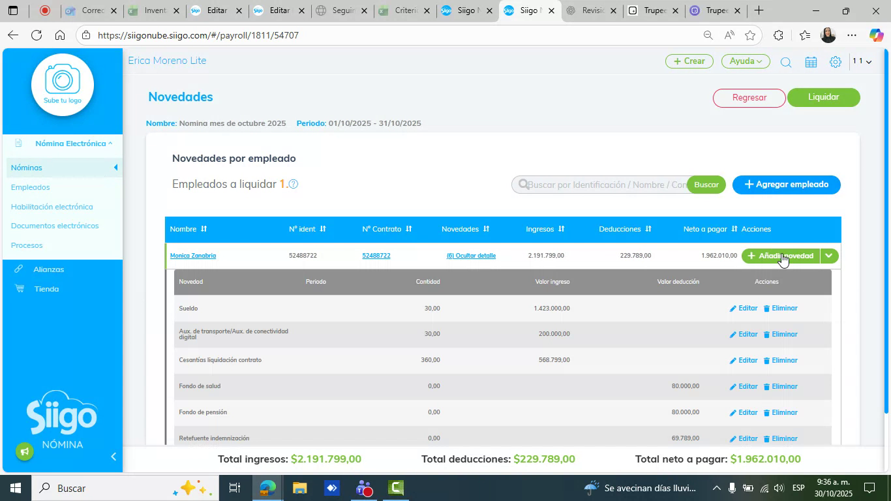This screenshot has height=501, width=891.
Task: Open contract 52488722 link
Action: 376,256
